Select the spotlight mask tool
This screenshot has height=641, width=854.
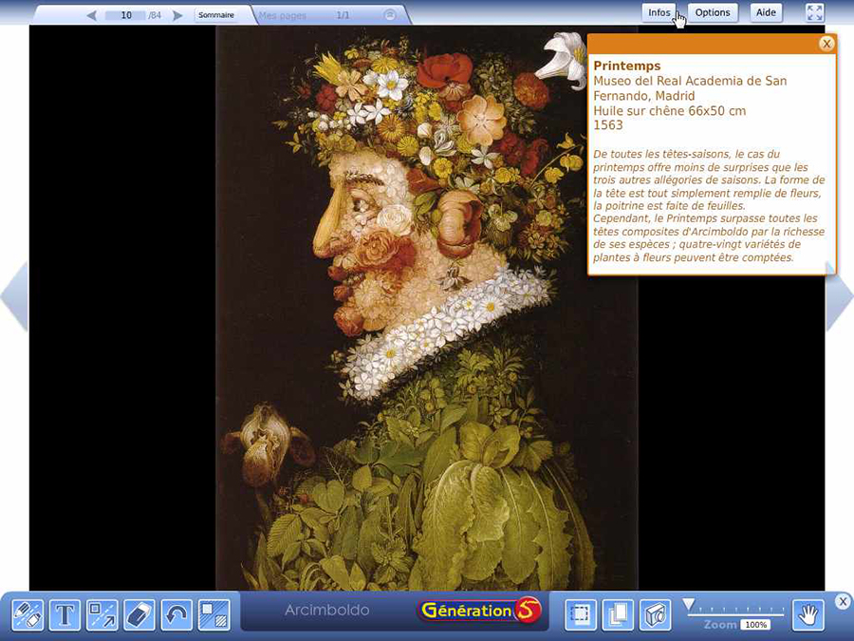click(x=213, y=615)
